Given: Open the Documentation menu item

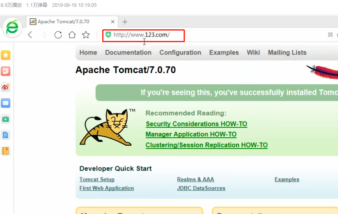Looking at the screenshot, I should [x=128, y=53].
